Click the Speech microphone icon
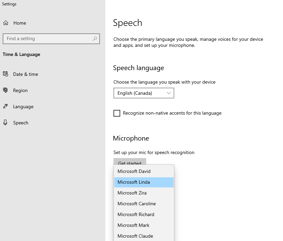Viewport: 283px width, 241px height. [5, 123]
